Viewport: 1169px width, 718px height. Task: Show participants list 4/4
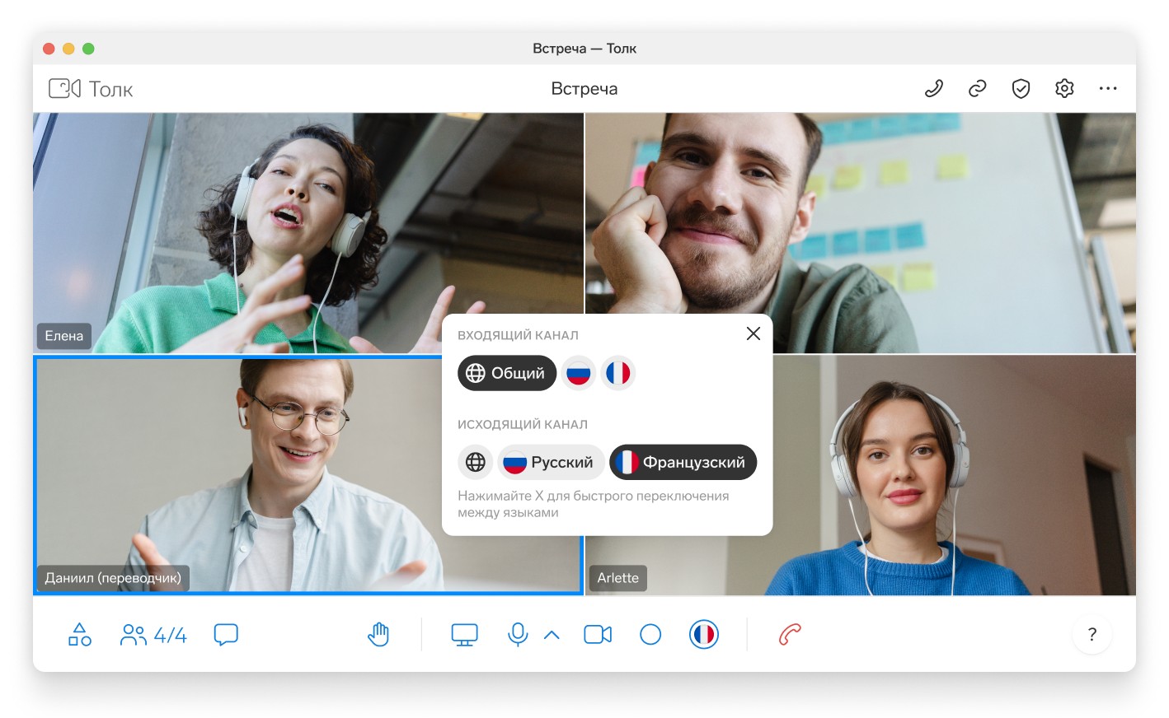pyautogui.click(x=153, y=635)
